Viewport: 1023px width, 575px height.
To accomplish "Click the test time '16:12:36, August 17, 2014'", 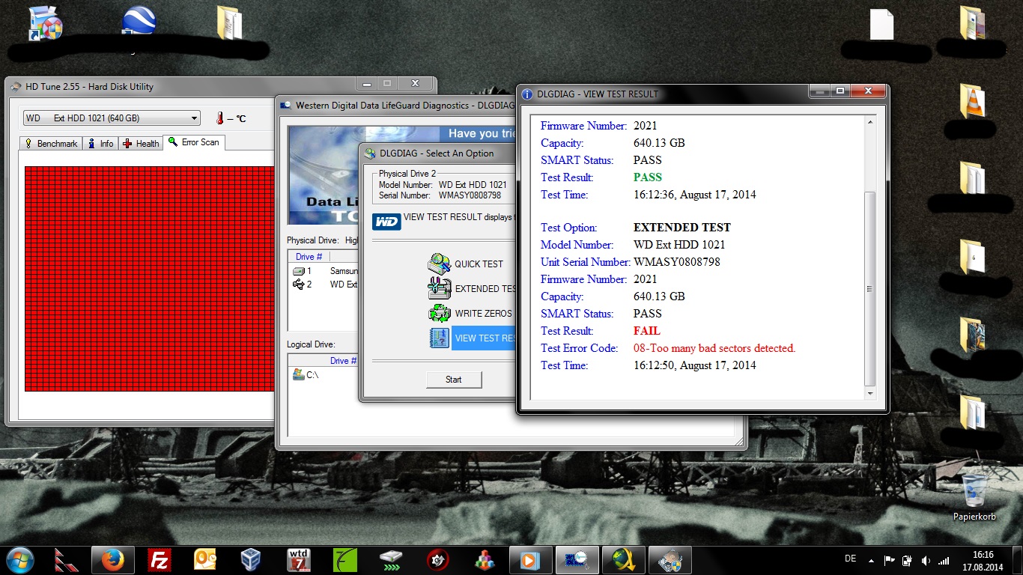I will pos(695,195).
